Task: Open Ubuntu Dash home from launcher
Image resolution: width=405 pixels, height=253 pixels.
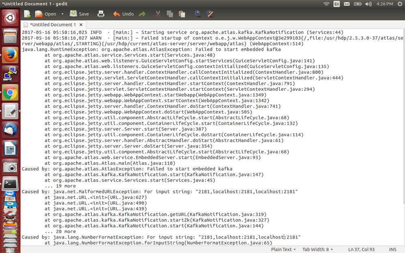Action: click(10, 18)
